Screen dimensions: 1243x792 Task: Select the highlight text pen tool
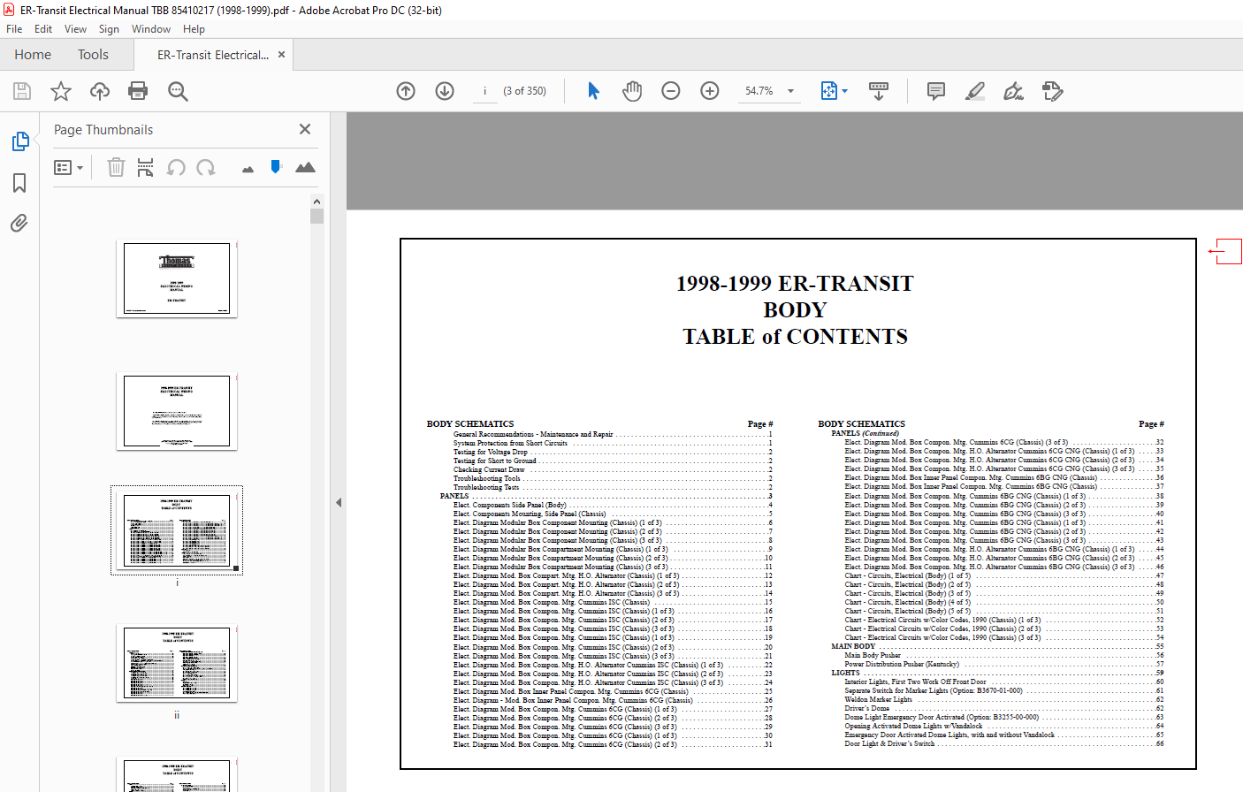(x=975, y=91)
